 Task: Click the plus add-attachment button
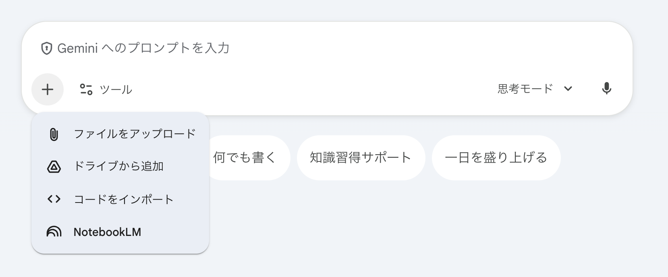coord(48,89)
